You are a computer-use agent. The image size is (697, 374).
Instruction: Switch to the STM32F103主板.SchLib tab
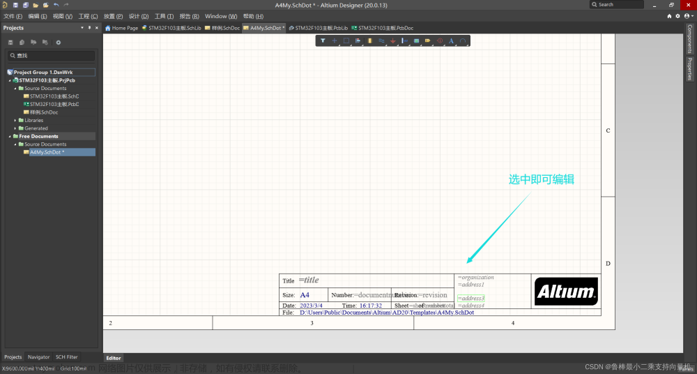click(x=171, y=28)
